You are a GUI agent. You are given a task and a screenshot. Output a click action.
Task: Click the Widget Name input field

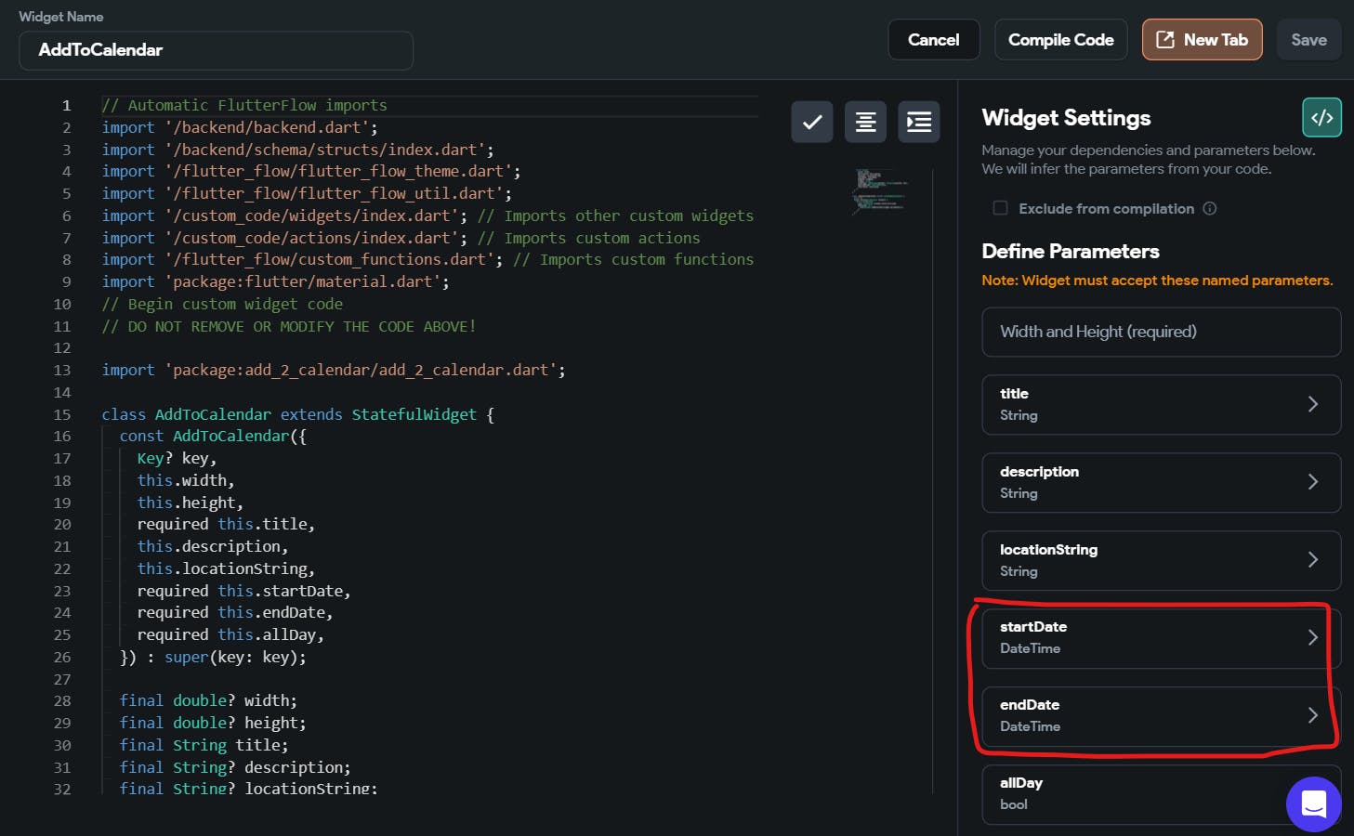click(x=216, y=50)
